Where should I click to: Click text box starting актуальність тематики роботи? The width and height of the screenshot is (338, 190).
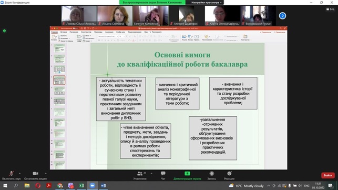coord(121,99)
